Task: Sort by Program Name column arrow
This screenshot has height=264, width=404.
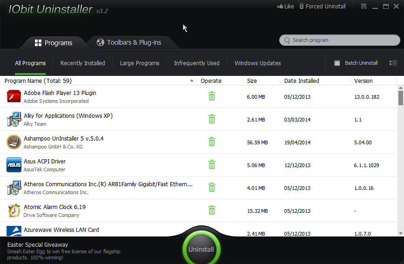Action: 191,81
